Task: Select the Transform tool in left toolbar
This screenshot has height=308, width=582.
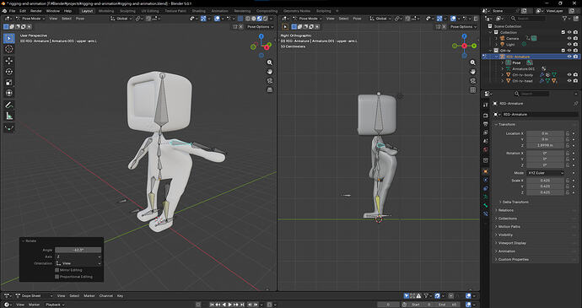Action: click(x=9, y=94)
